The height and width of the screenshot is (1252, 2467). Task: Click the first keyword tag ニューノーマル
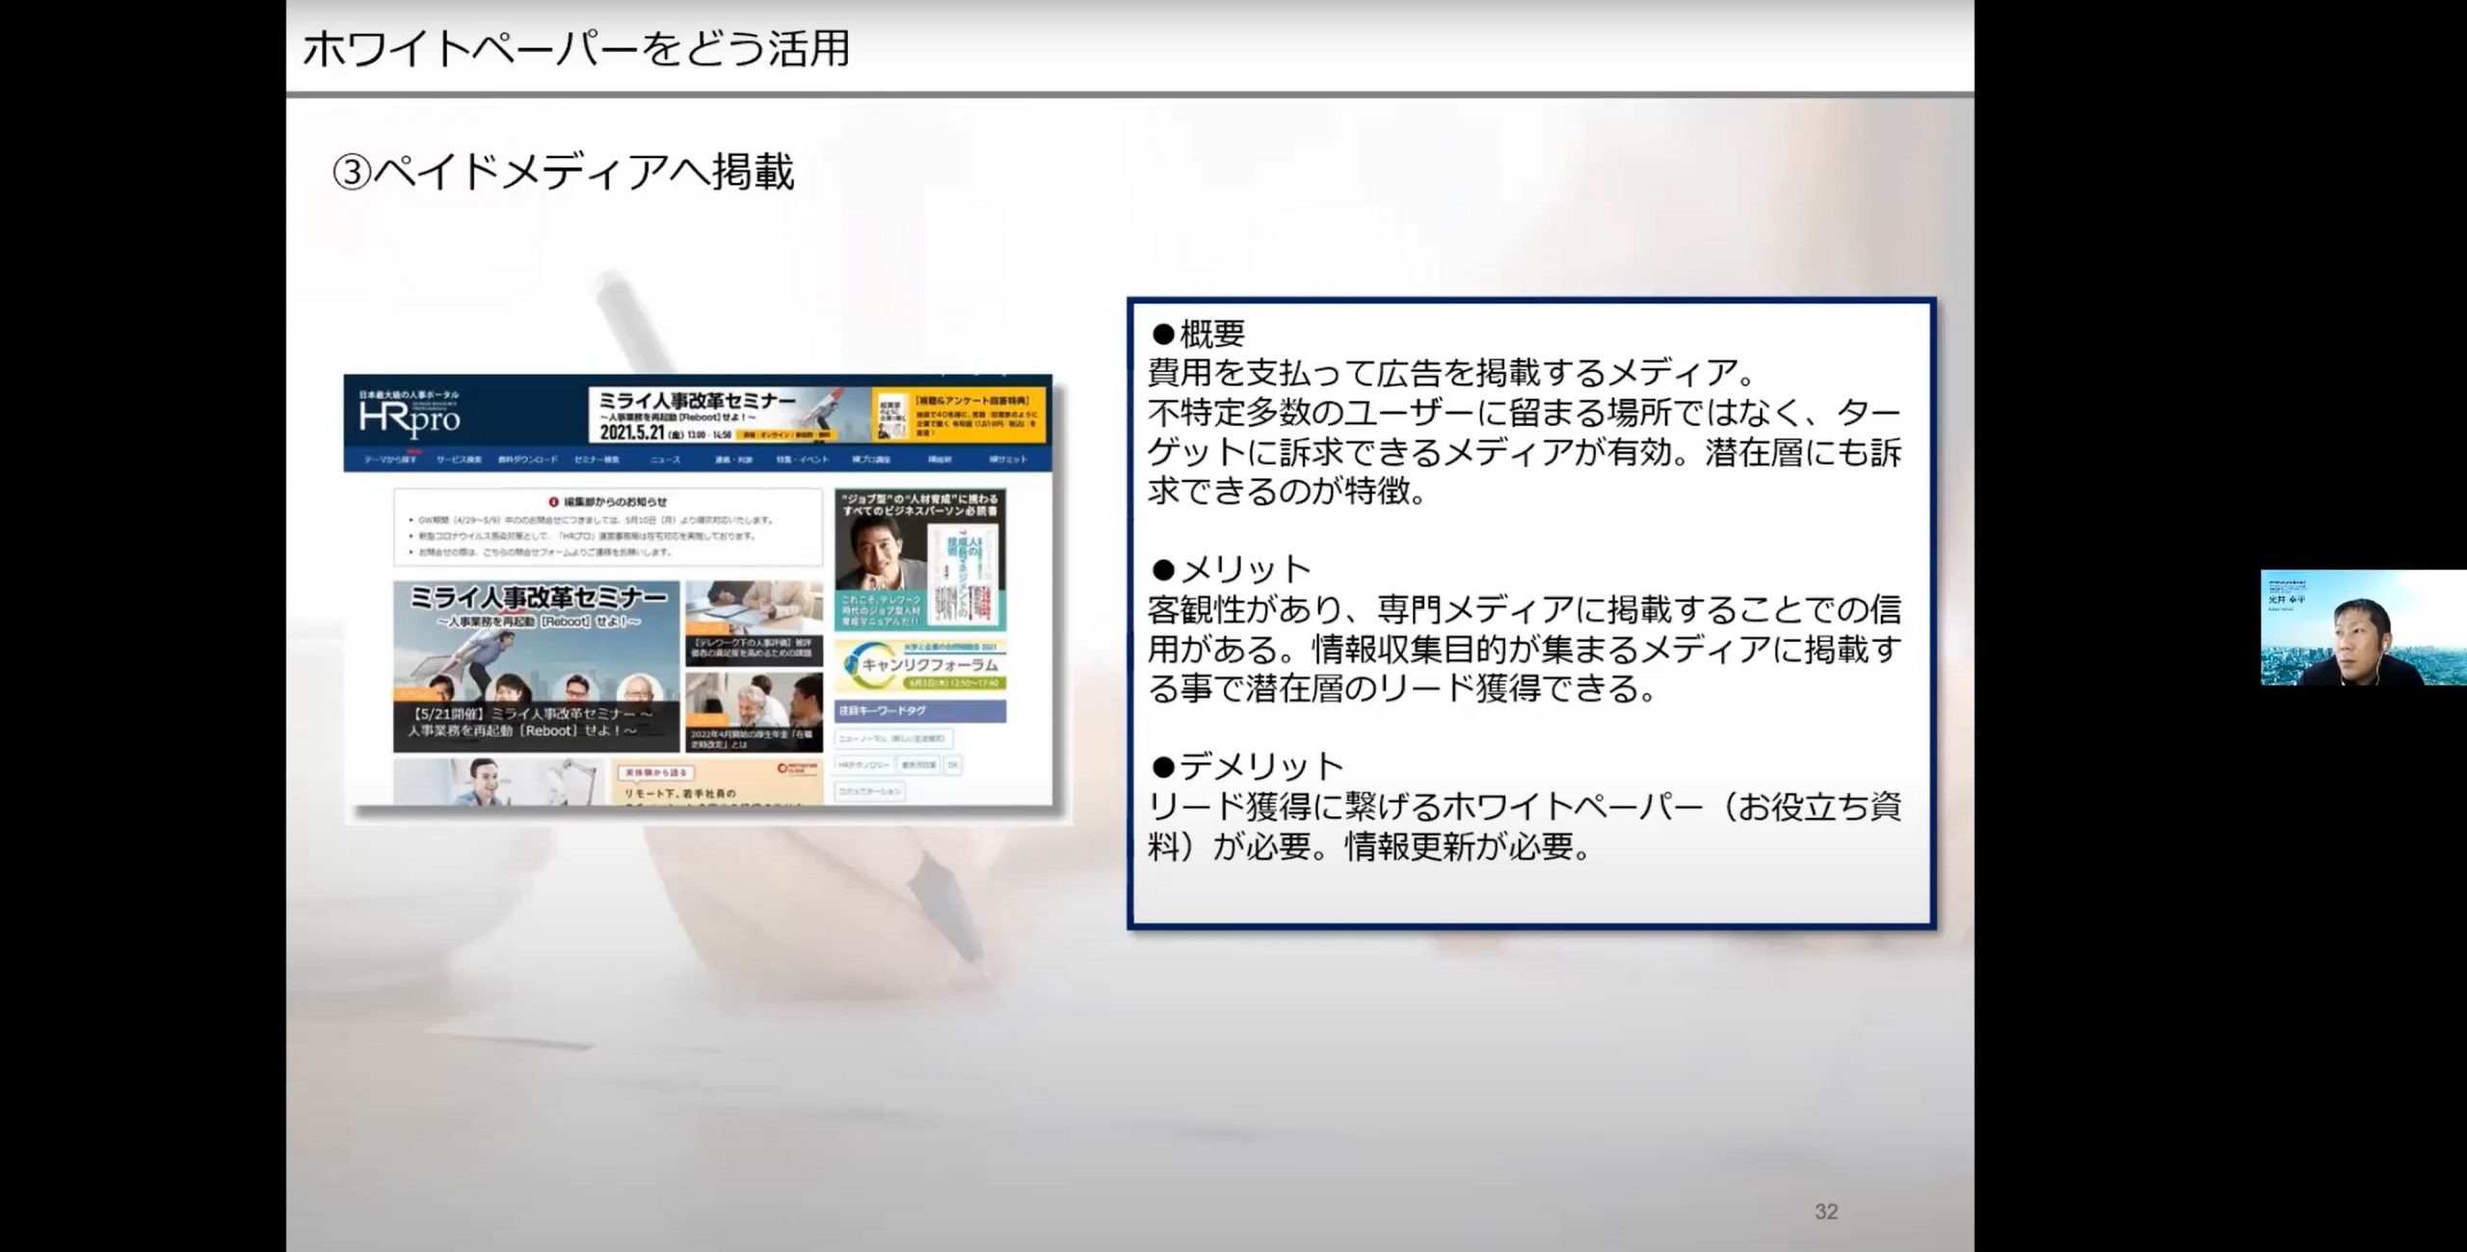click(893, 738)
